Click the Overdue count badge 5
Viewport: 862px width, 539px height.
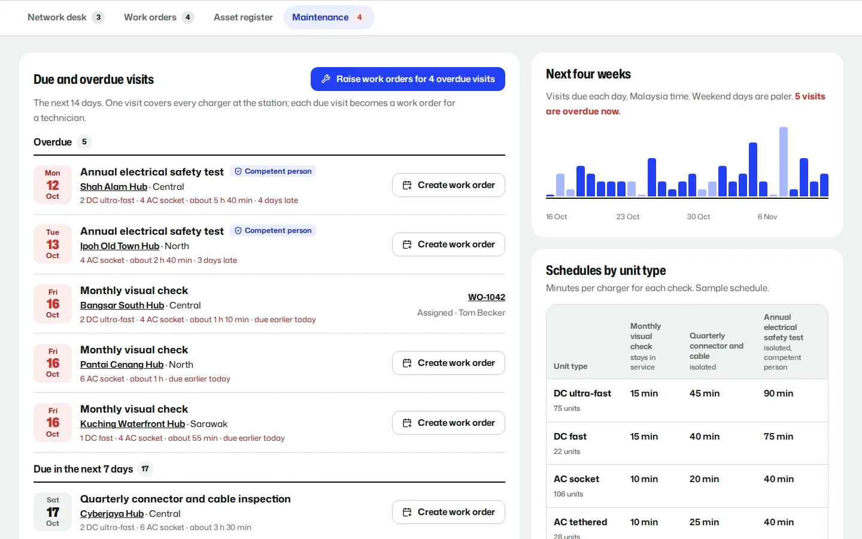(x=84, y=142)
